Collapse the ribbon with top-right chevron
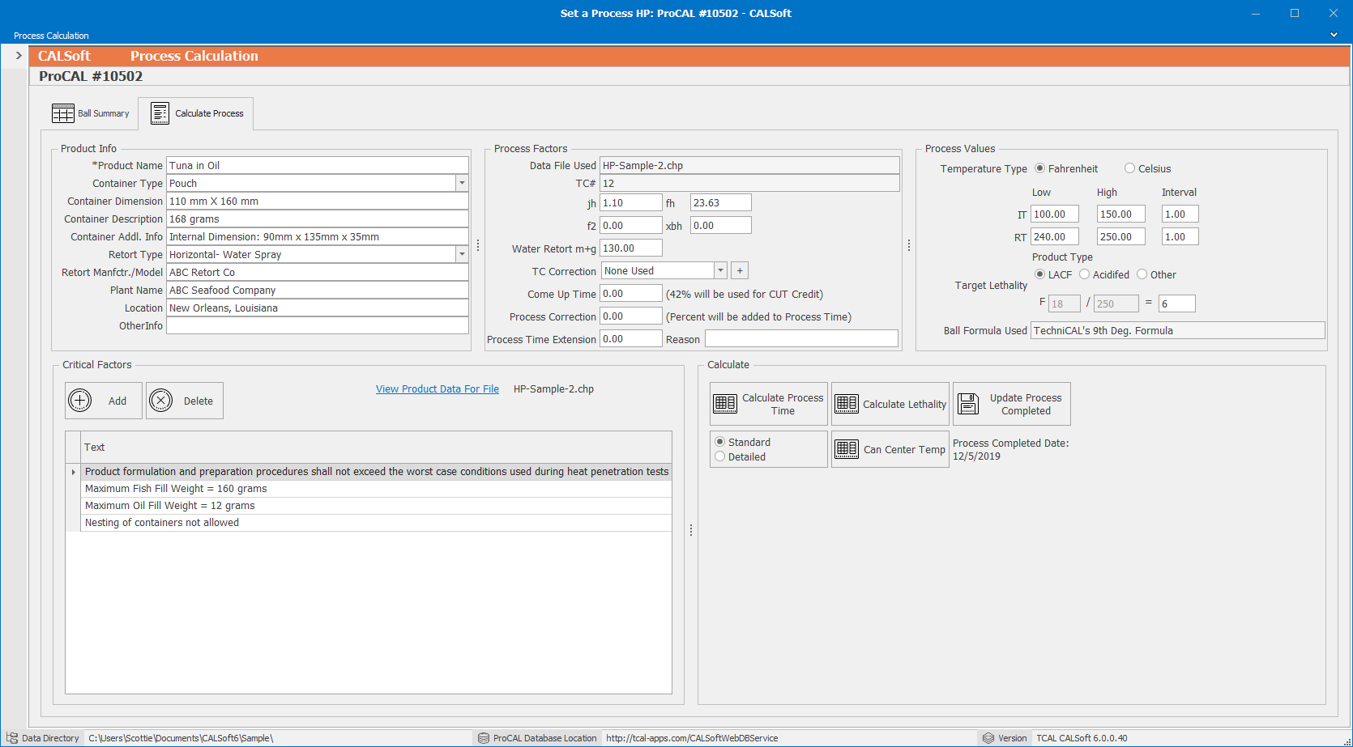Viewport: 1353px width, 747px height. tap(1334, 35)
